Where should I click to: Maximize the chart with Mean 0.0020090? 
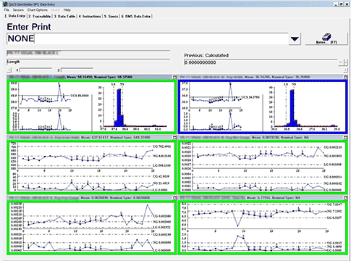point(174,198)
